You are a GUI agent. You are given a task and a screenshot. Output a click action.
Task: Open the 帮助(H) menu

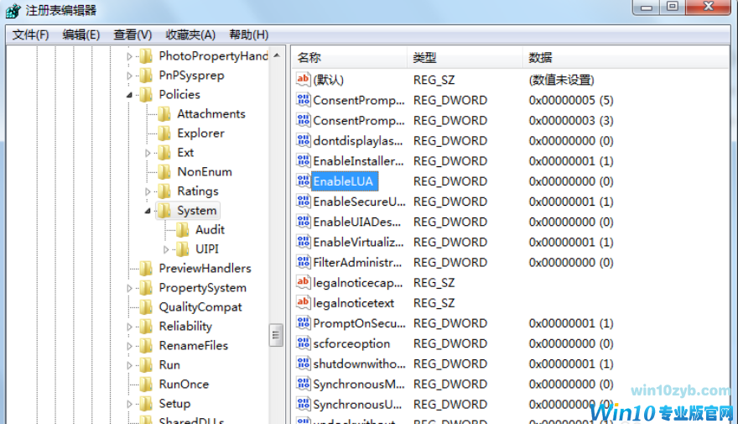click(x=248, y=35)
